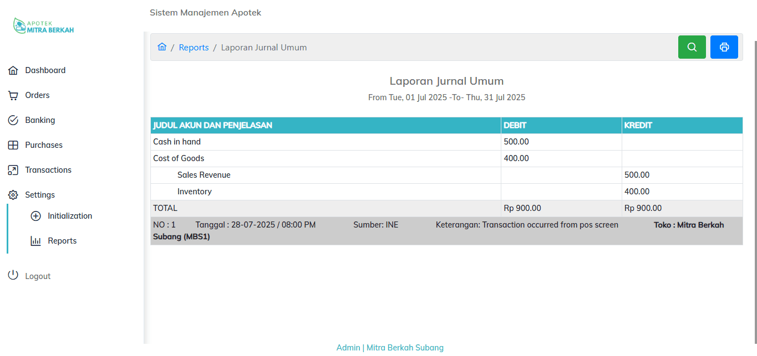Open Initialization under Settings
Viewport: 757px width, 356px height.
coord(70,216)
